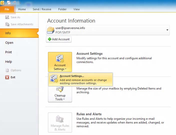The image size is (176, 135).
Task: Click the large Account Settings button icon
Action: pos(60,58)
